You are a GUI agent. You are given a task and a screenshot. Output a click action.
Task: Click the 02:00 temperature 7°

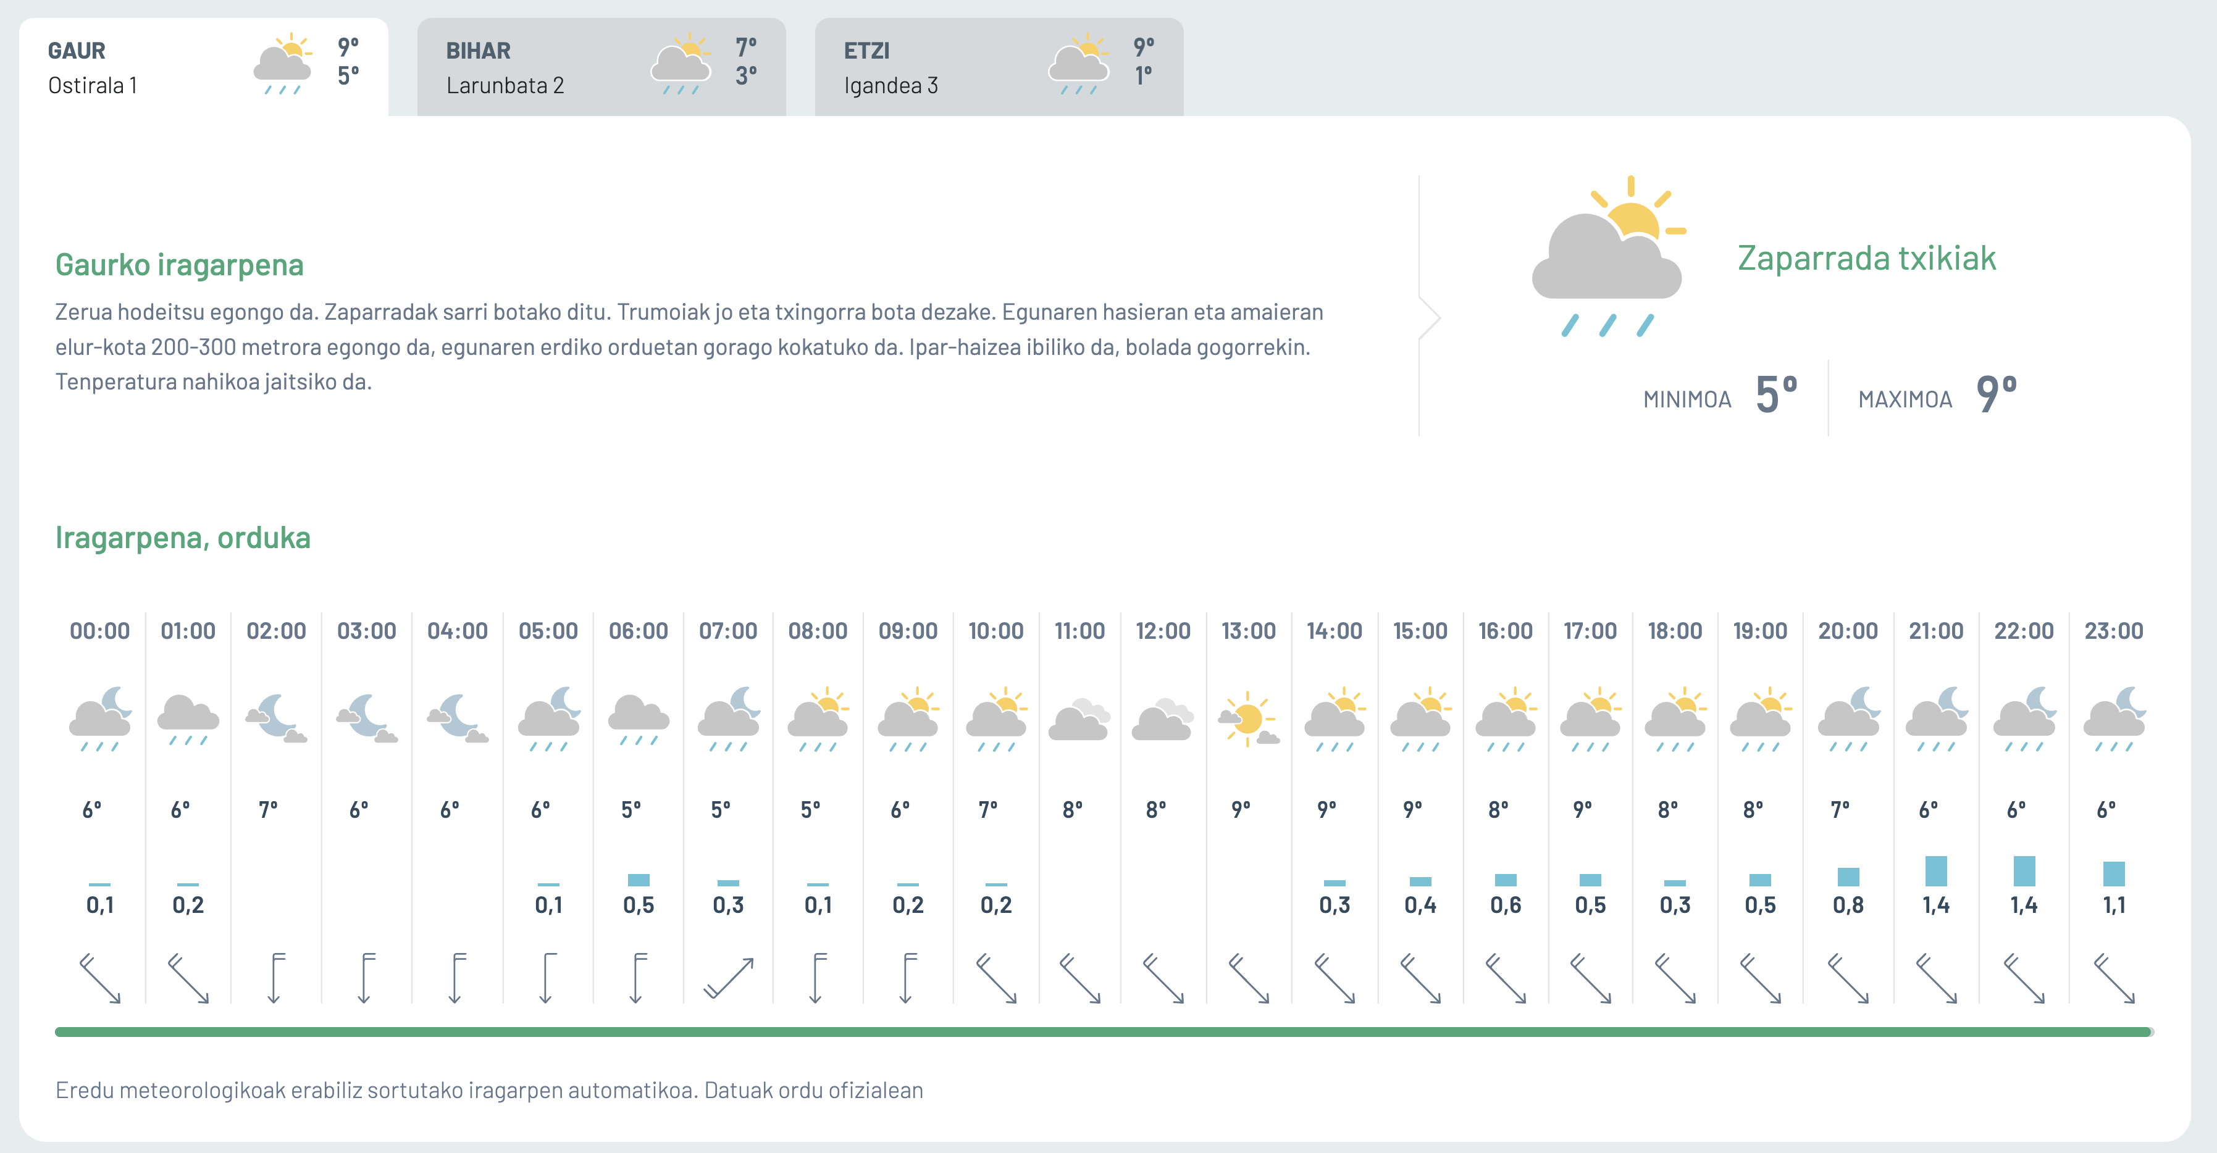(269, 810)
